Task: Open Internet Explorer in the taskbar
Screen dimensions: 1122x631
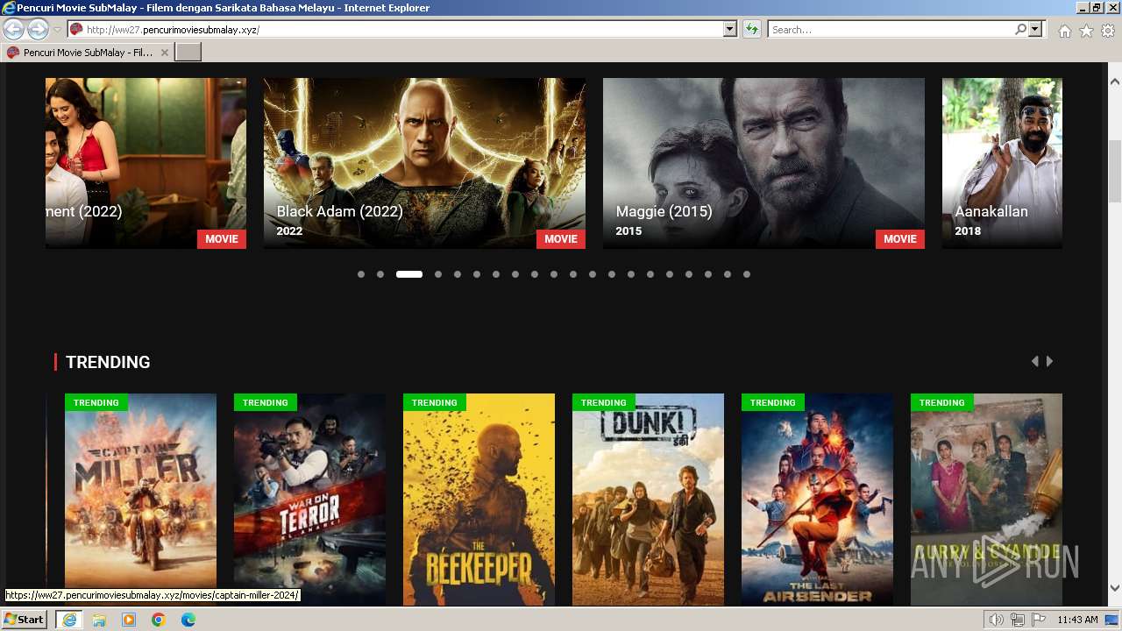Action: [69, 620]
